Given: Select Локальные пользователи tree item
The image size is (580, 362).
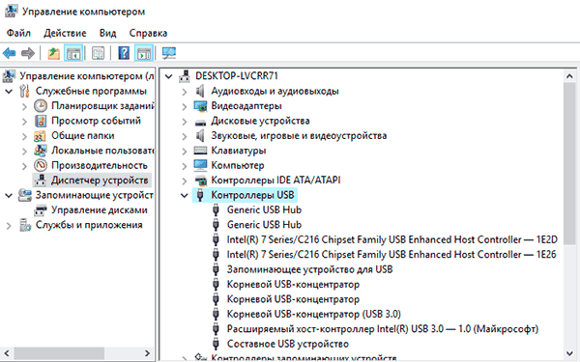Looking at the screenshot, I should tap(102, 151).
